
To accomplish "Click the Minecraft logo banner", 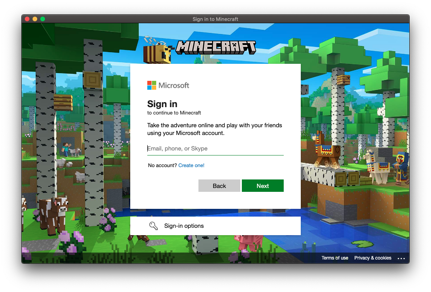I will 216,47.
